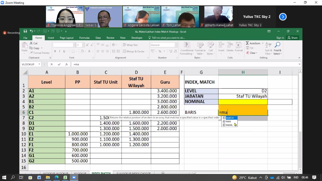
Task: Open the General number format dropdown
Action: pyautogui.click(x=176, y=45)
